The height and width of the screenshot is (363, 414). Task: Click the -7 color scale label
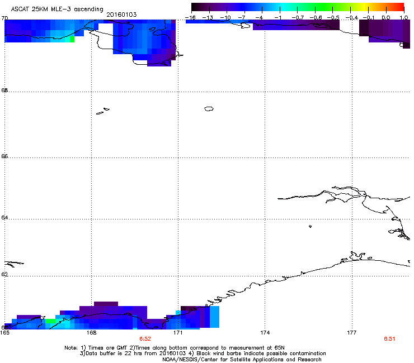tap(242, 18)
